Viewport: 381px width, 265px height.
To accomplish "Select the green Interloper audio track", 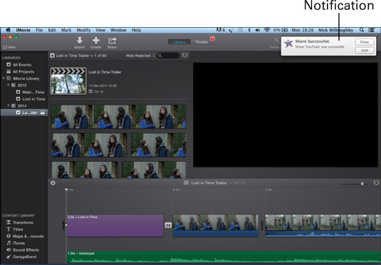I will [x=224, y=257].
